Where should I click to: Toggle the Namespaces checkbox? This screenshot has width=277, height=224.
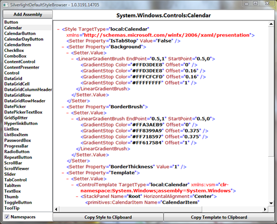tap(7, 217)
